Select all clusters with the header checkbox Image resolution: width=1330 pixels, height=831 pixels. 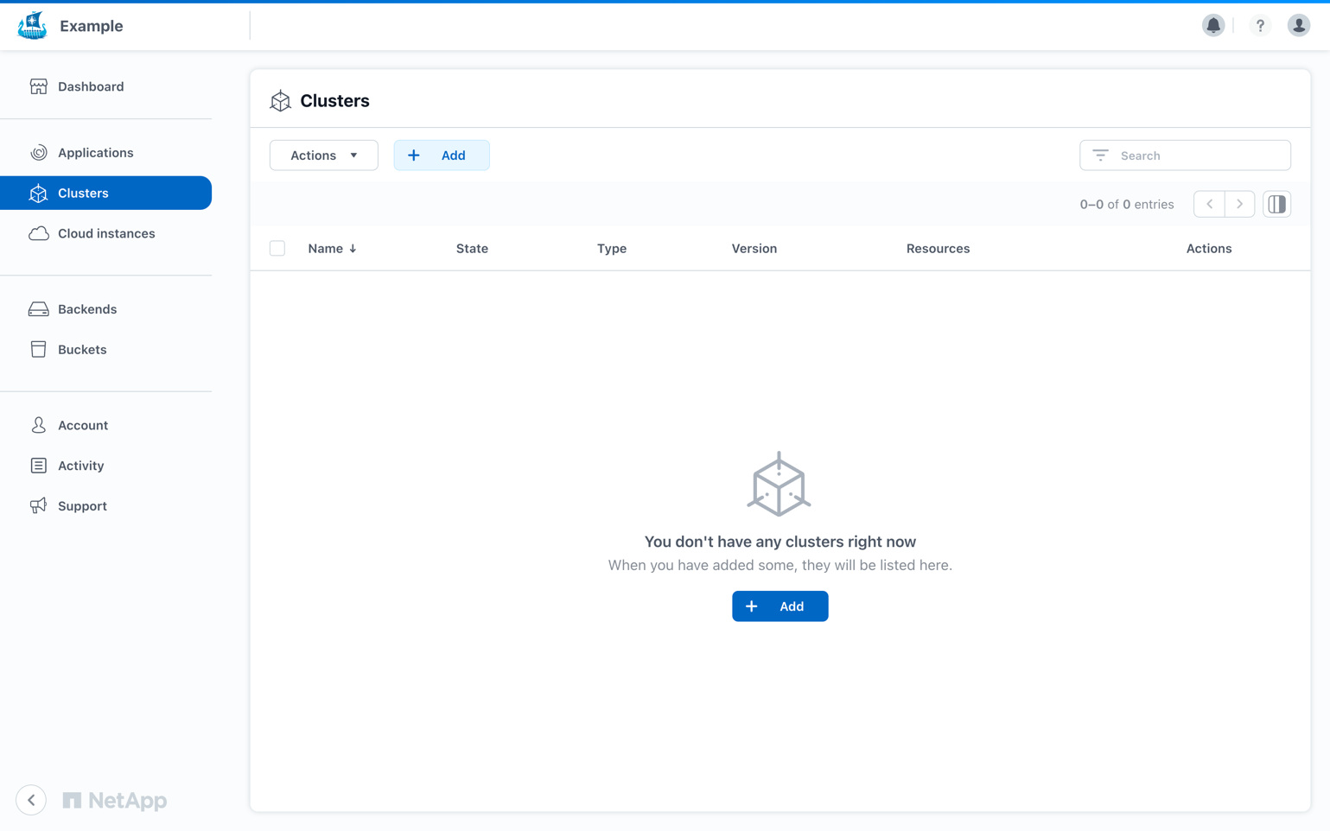277,249
